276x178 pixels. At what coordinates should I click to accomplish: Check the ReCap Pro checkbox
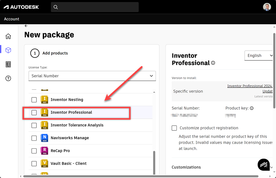34,151
